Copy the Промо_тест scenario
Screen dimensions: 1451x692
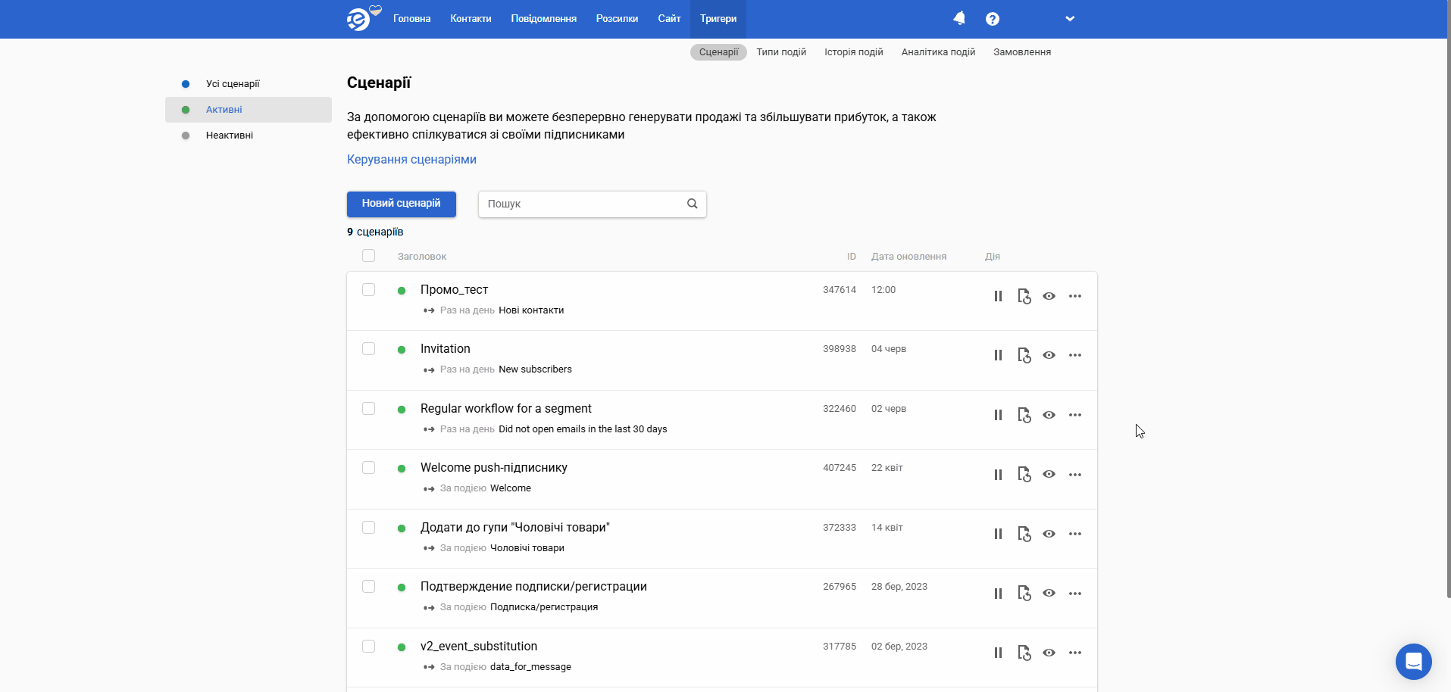pyautogui.click(x=1024, y=296)
